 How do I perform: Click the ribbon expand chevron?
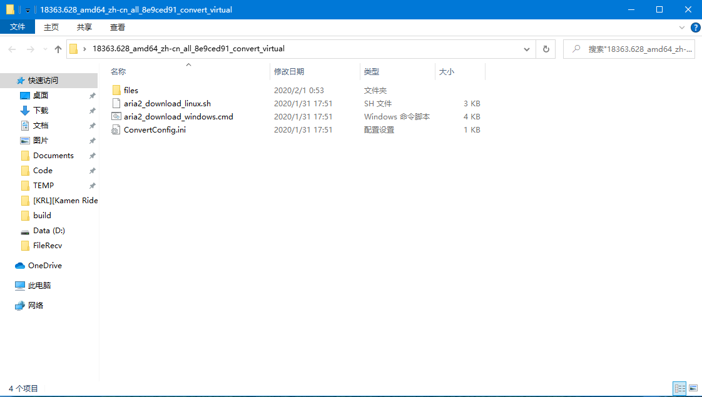click(682, 27)
